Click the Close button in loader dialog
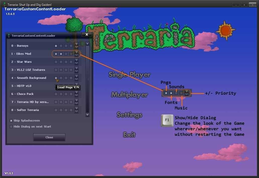259x178 pixels. click(49, 137)
